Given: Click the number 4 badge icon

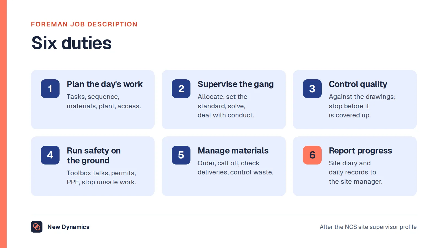Looking at the screenshot, I should tap(50, 155).
